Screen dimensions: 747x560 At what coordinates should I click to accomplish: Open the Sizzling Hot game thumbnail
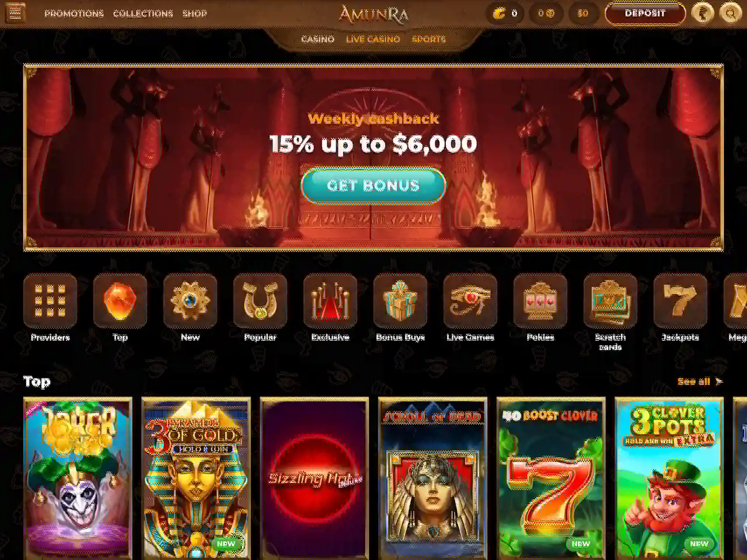pyautogui.click(x=315, y=478)
